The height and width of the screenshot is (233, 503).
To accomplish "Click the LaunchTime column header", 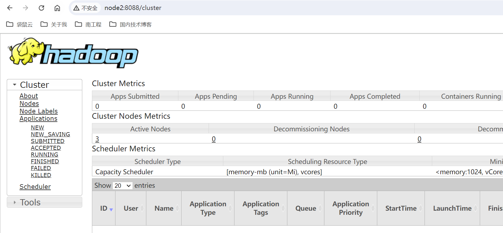I will 452,208.
